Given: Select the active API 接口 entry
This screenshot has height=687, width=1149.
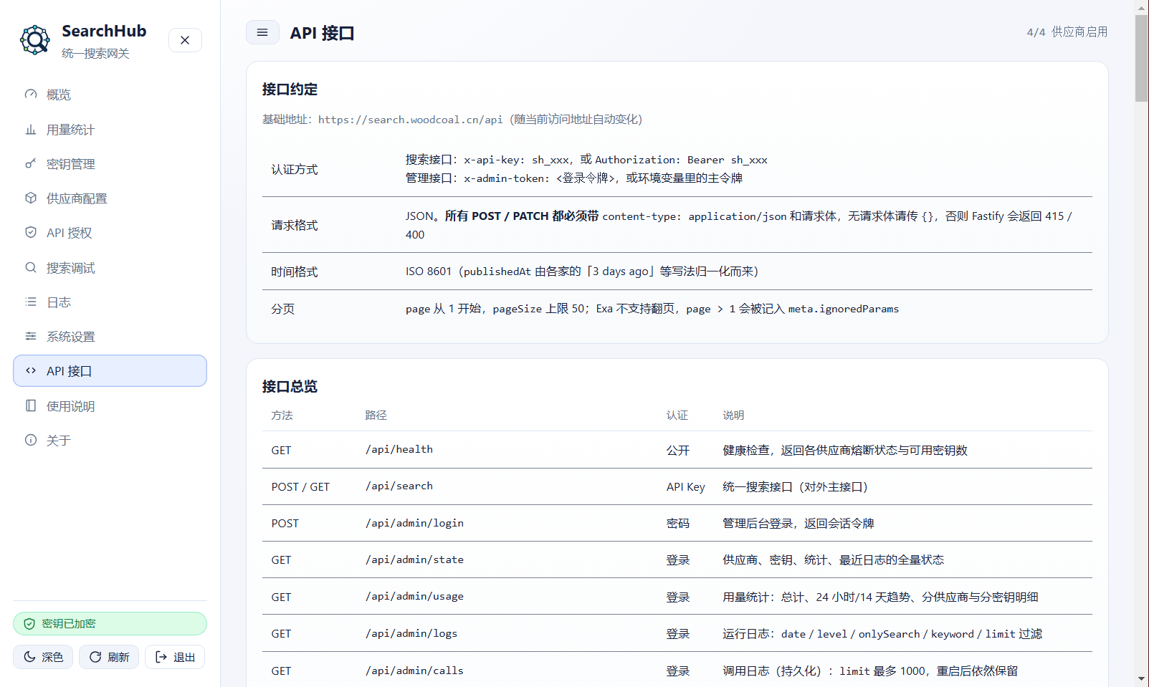Looking at the screenshot, I should 110,371.
